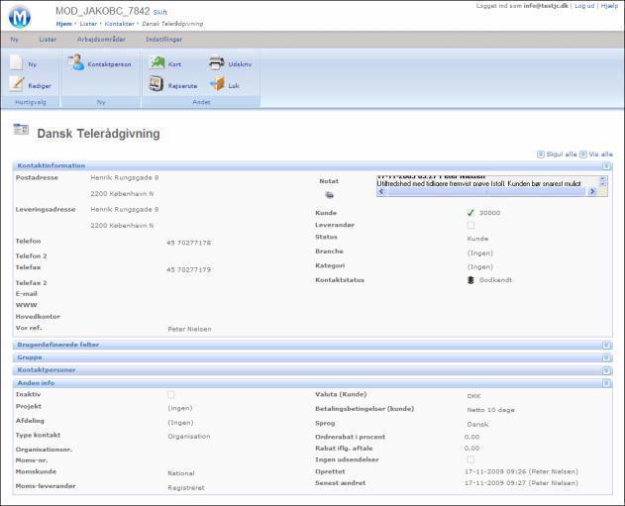The width and height of the screenshot is (625, 506).
Task: Open the Indstillinger menu
Action: pyautogui.click(x=163, y=40)
